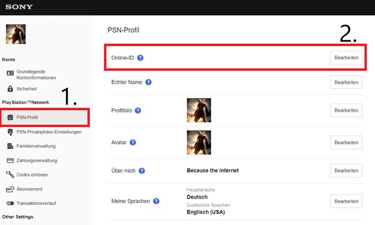Show help for Über mich
375x225 pixels.
(141, 171)
